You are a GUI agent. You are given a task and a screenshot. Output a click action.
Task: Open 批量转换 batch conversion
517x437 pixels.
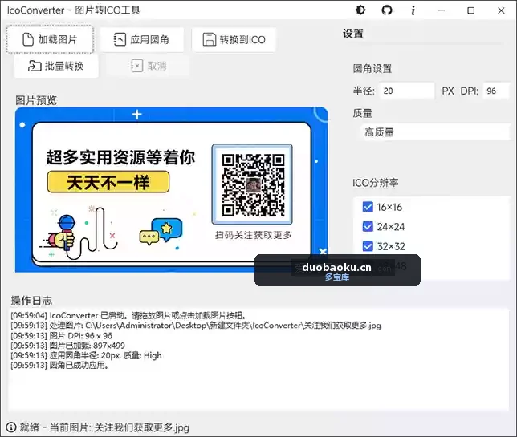point(56,66)
